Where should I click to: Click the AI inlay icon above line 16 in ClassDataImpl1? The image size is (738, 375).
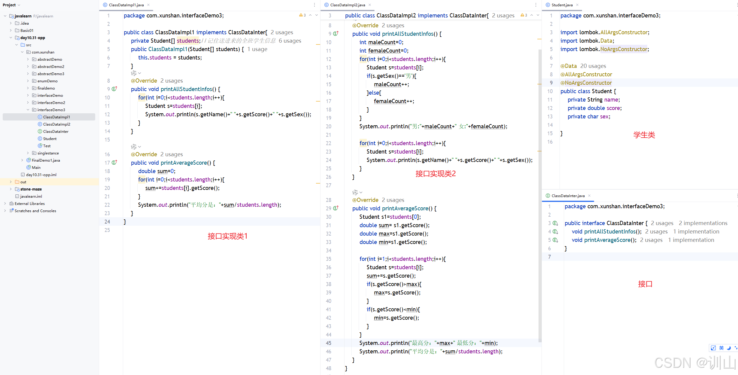(x=134, y=147)
